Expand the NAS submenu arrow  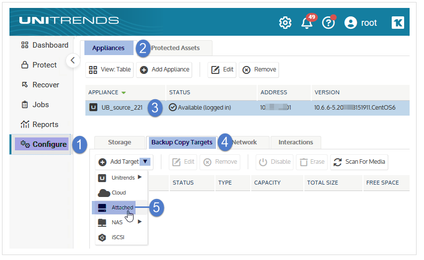click(140, 222)
